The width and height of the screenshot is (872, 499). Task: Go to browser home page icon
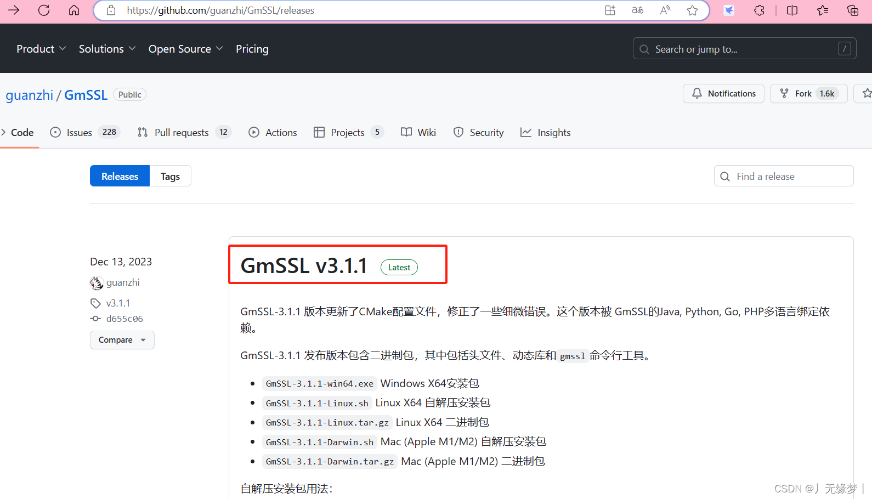click(x=74, y=10)
